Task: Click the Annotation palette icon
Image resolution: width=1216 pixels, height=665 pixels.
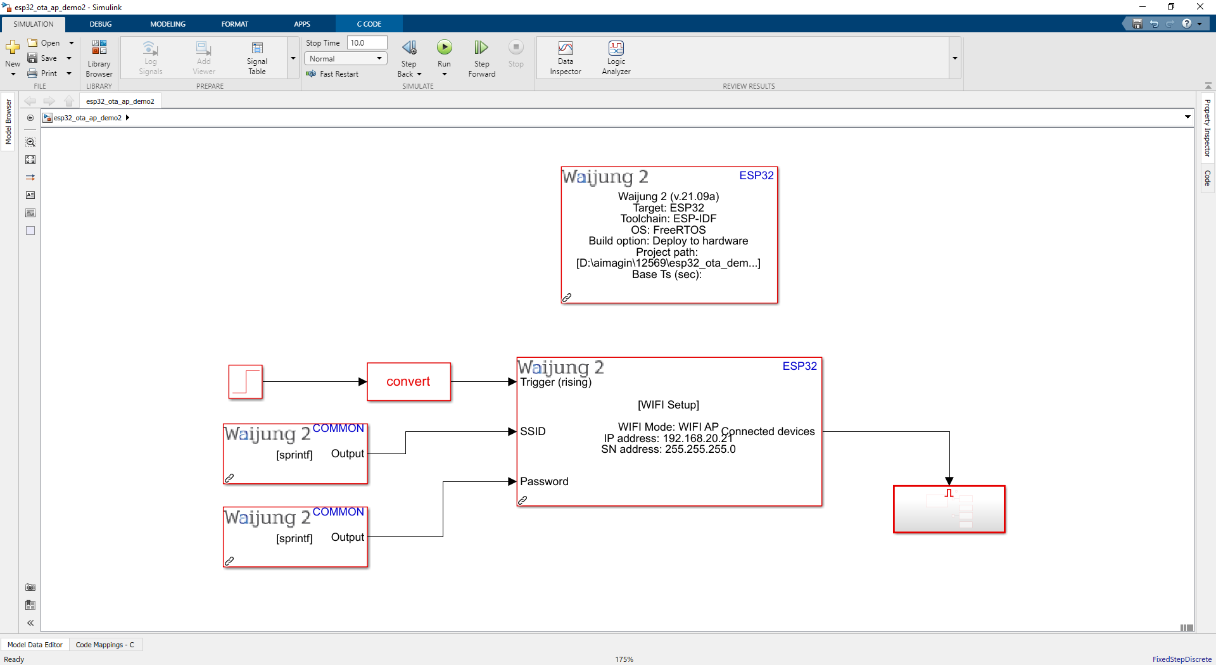Action: click(30, 195)
